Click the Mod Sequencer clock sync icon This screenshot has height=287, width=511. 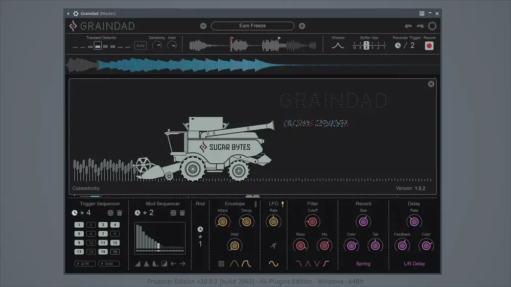[137, 213]
